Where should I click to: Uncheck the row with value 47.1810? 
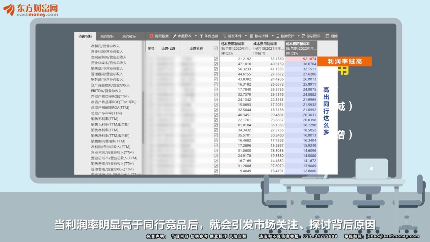[x=216, y=64]
